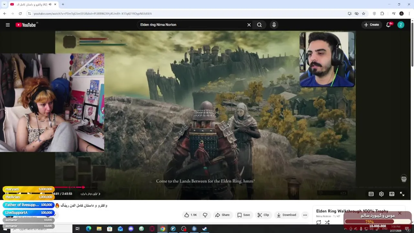Reload the page
The width and height of the screenshot is (414, 233).
(x=20, y=14)
